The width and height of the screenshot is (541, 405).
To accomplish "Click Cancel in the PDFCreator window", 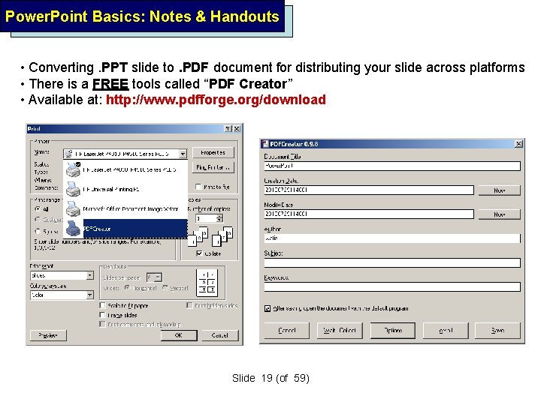I will coord(287,330).
